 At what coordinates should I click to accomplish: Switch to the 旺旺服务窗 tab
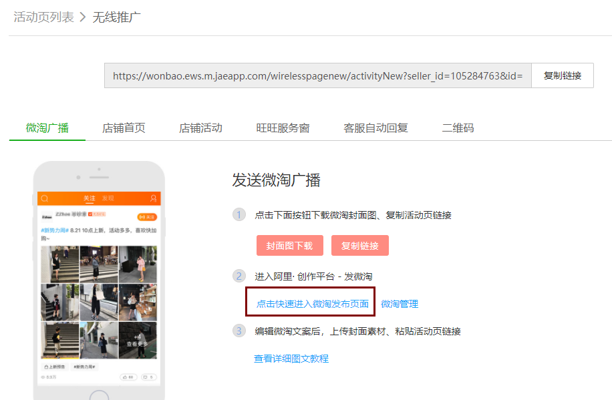[x=283, y=128]
